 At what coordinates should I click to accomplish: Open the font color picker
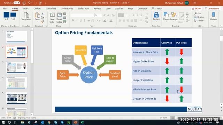pyautogui.click(x=111, y=21)
